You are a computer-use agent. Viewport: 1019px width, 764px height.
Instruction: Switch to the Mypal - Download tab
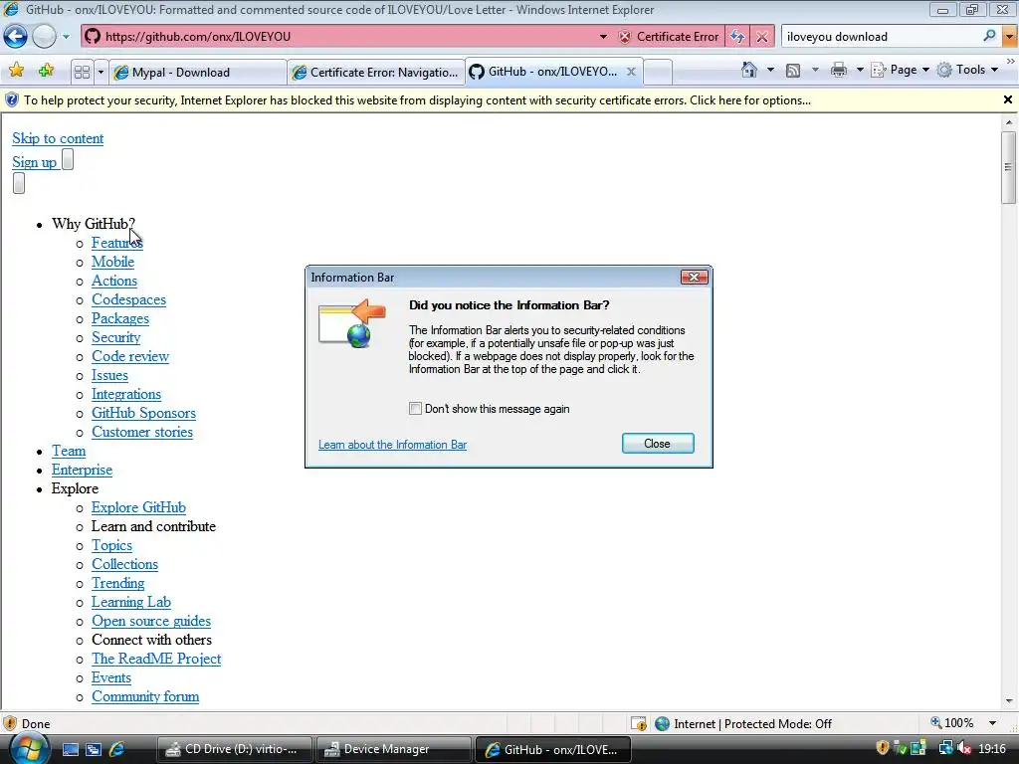tap(198, 72)
